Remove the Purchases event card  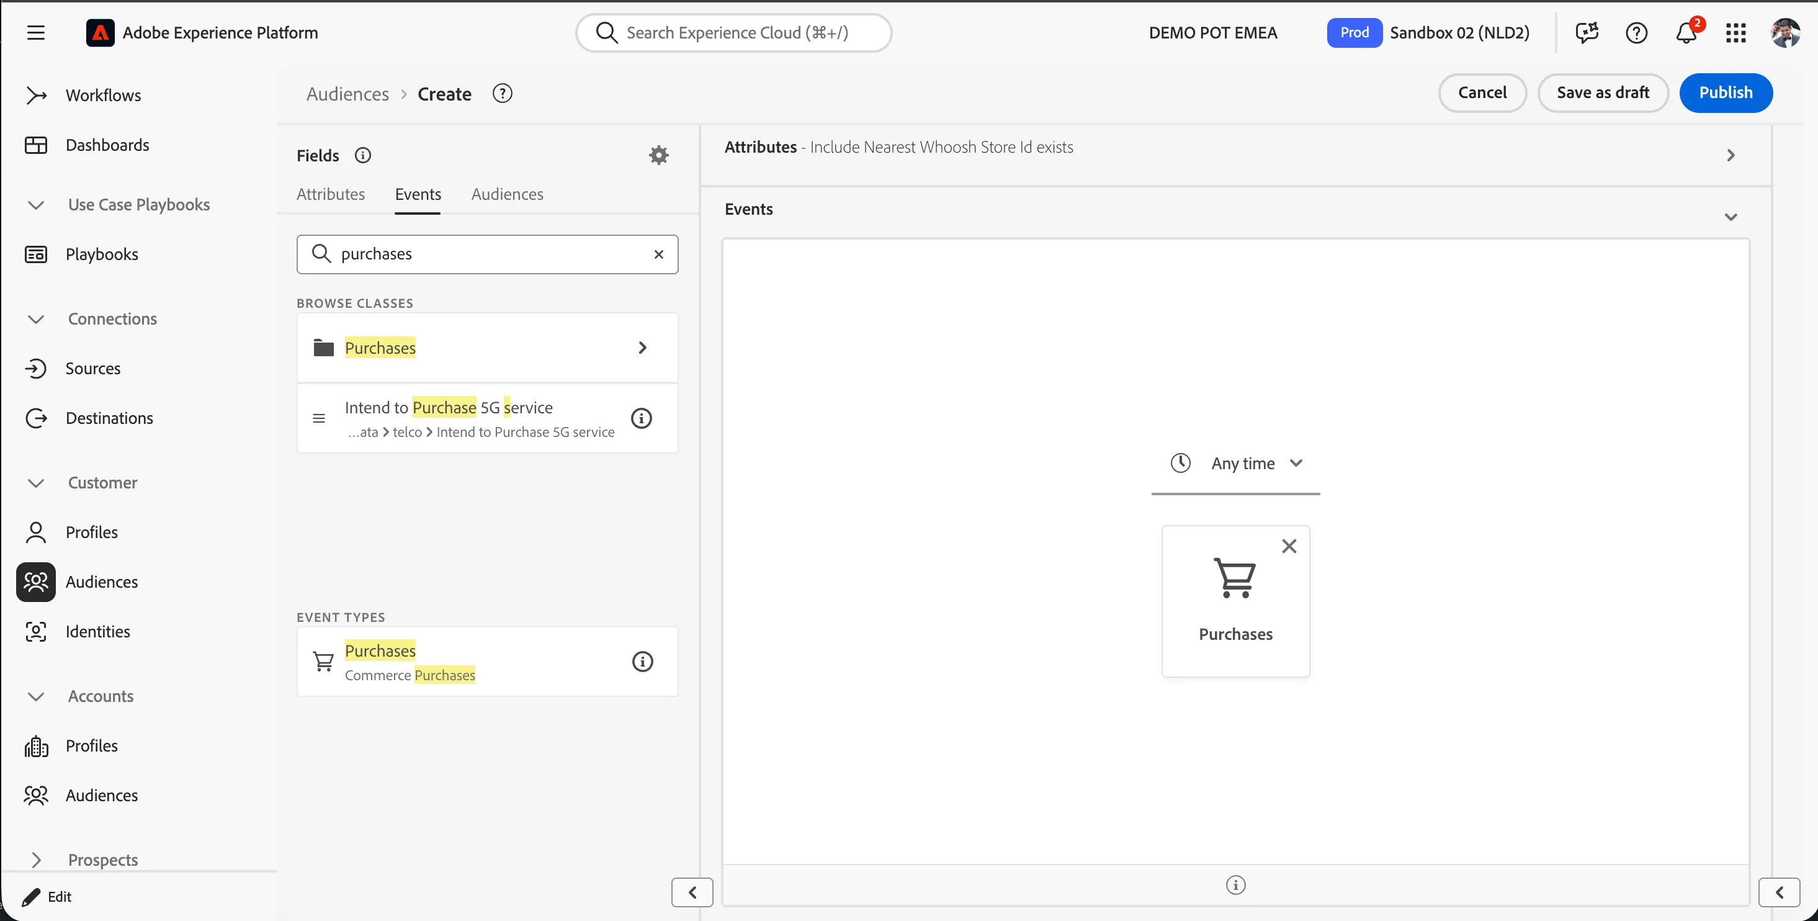point(1289,546)
